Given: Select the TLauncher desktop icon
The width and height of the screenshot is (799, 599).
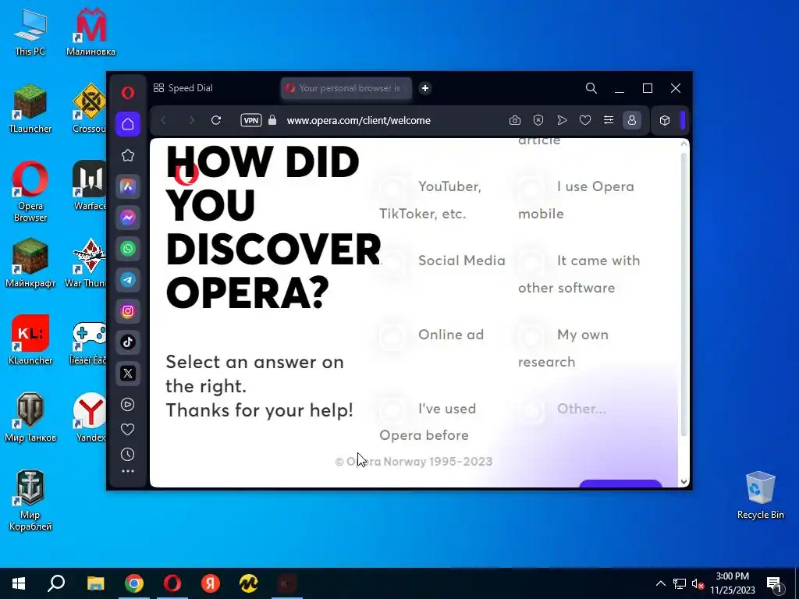Looking at the screenshot, I should (30, 109).
